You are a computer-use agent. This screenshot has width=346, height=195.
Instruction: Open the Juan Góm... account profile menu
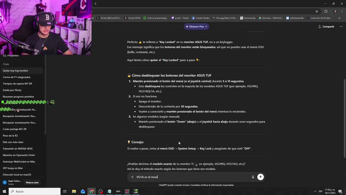12,183
